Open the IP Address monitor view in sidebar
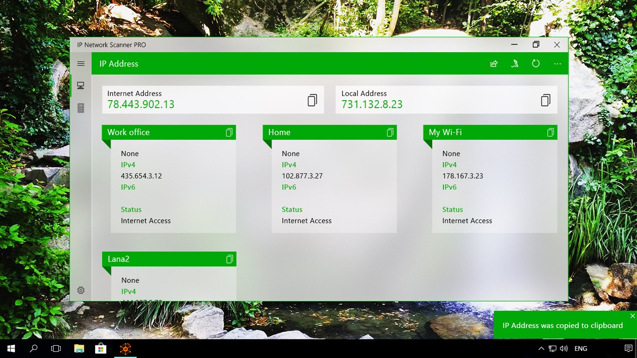 pyautogui.click(x=81, y=85)
